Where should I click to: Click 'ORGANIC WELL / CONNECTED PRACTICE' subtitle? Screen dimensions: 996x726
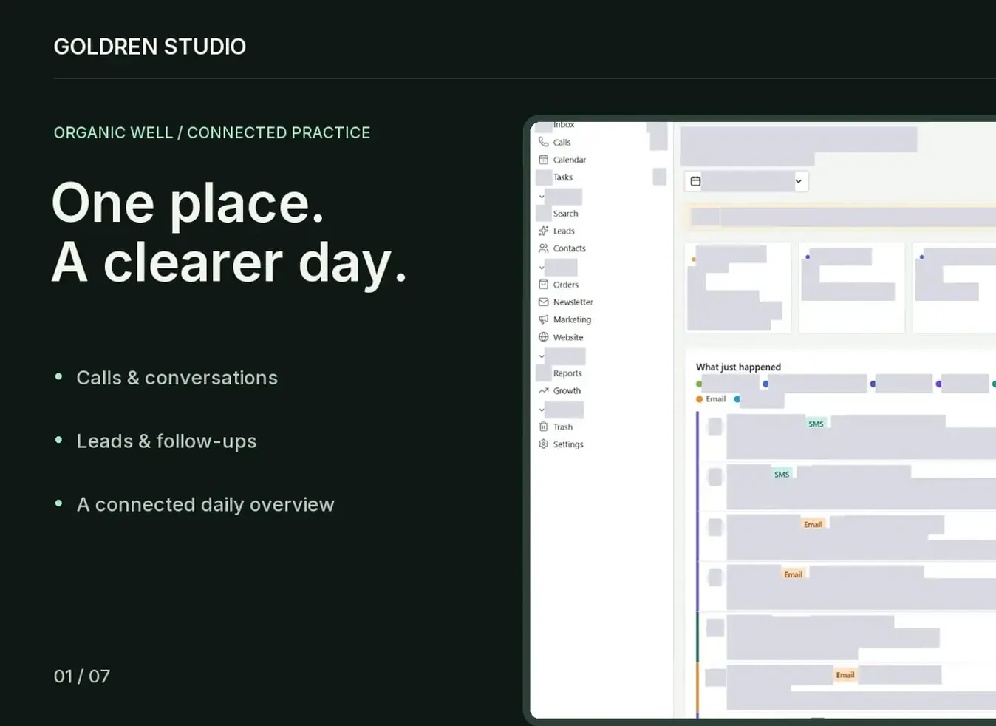pos(212,133)
